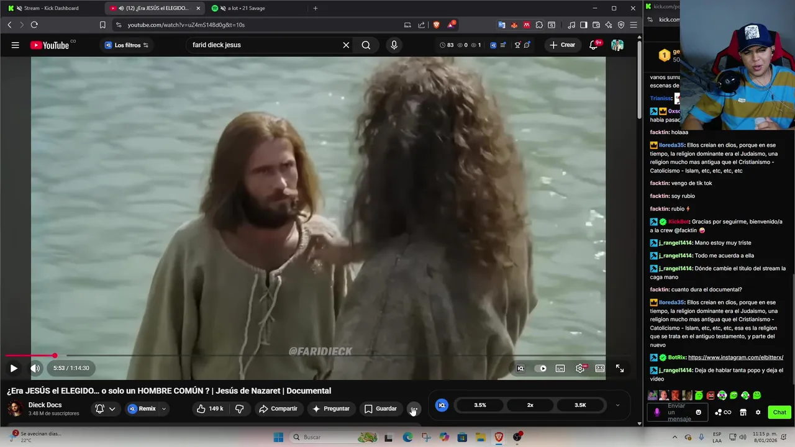
Task: Open YouTube notifications bell with 9+ badge
Action: pyautogui.click(x=594, y=45)
